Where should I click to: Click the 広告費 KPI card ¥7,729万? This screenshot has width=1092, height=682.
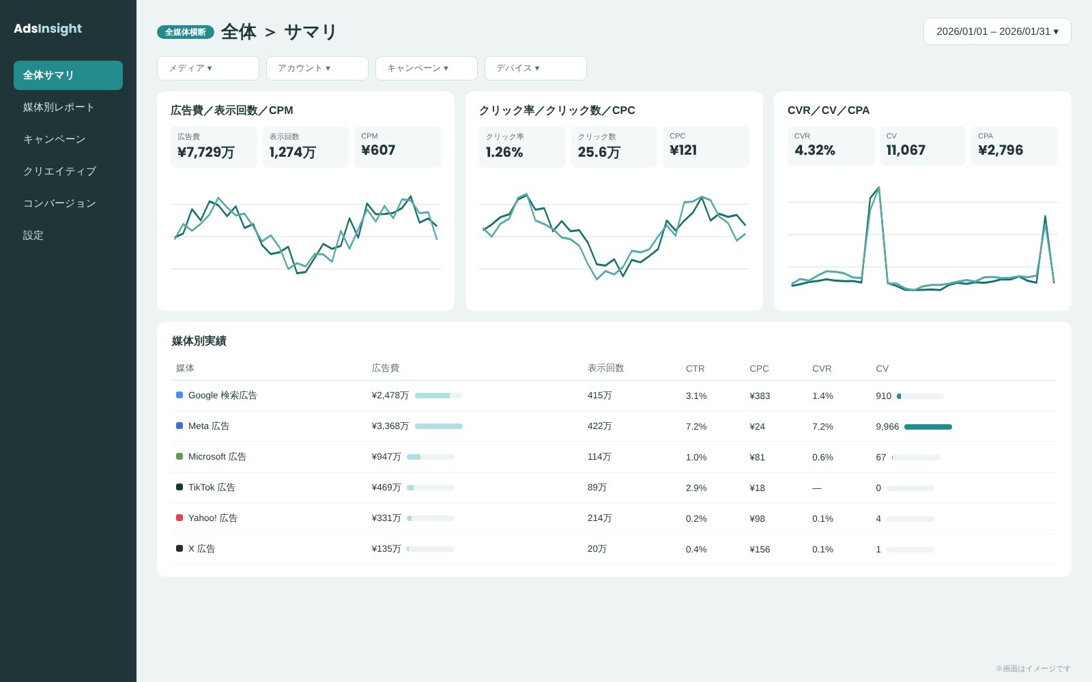[214, 147]
